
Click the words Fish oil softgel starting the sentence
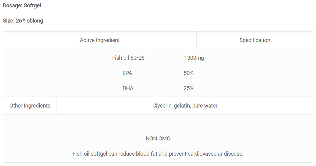point(90,154)
